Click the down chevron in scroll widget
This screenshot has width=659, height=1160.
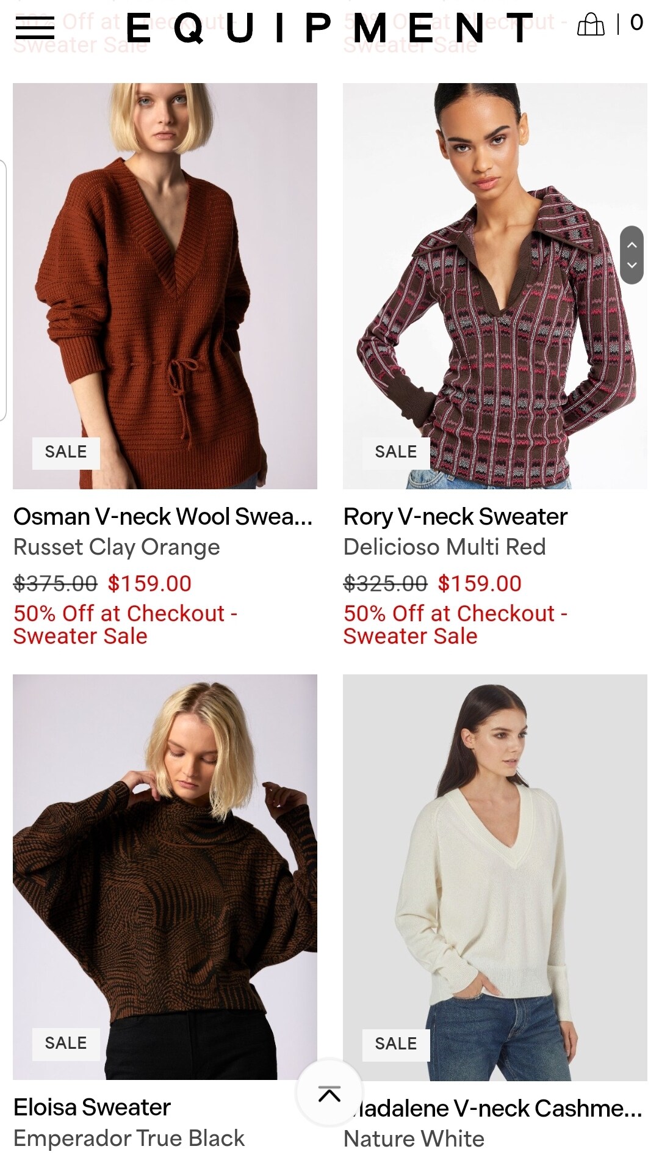632,265
